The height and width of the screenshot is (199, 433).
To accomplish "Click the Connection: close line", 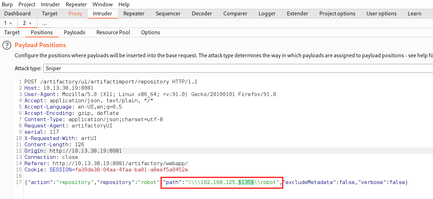I will (x=51, y=157).
